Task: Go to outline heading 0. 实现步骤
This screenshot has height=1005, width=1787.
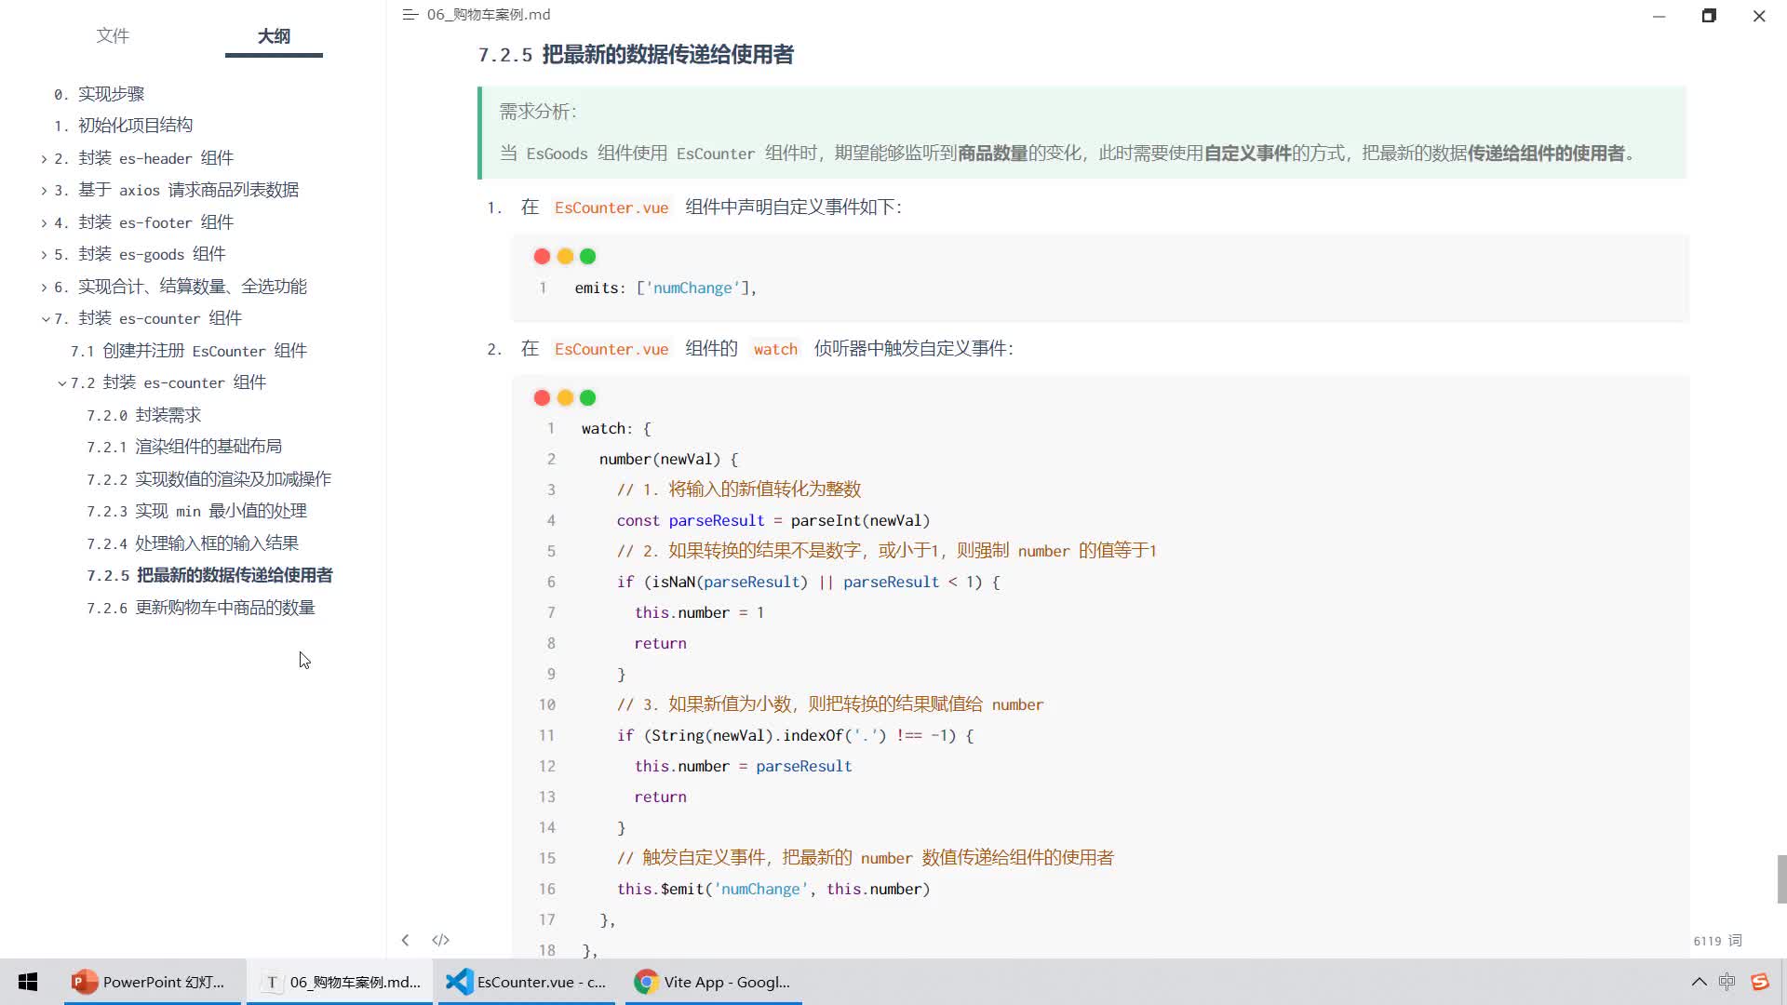Action: 99,94
